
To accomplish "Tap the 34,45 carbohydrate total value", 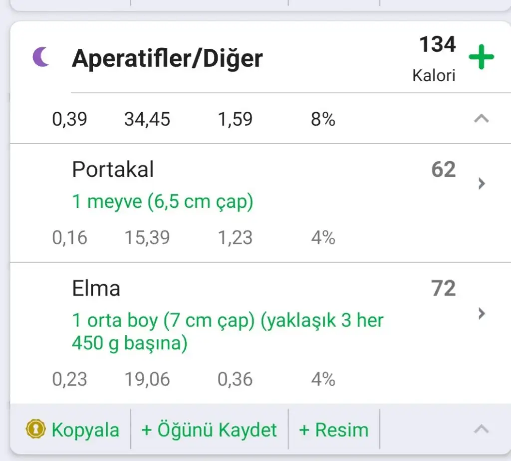I will (147, 120).
